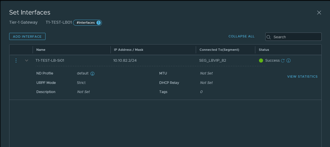Sort by the Name column header
330x147 pixels.
[x=41, y=50]
